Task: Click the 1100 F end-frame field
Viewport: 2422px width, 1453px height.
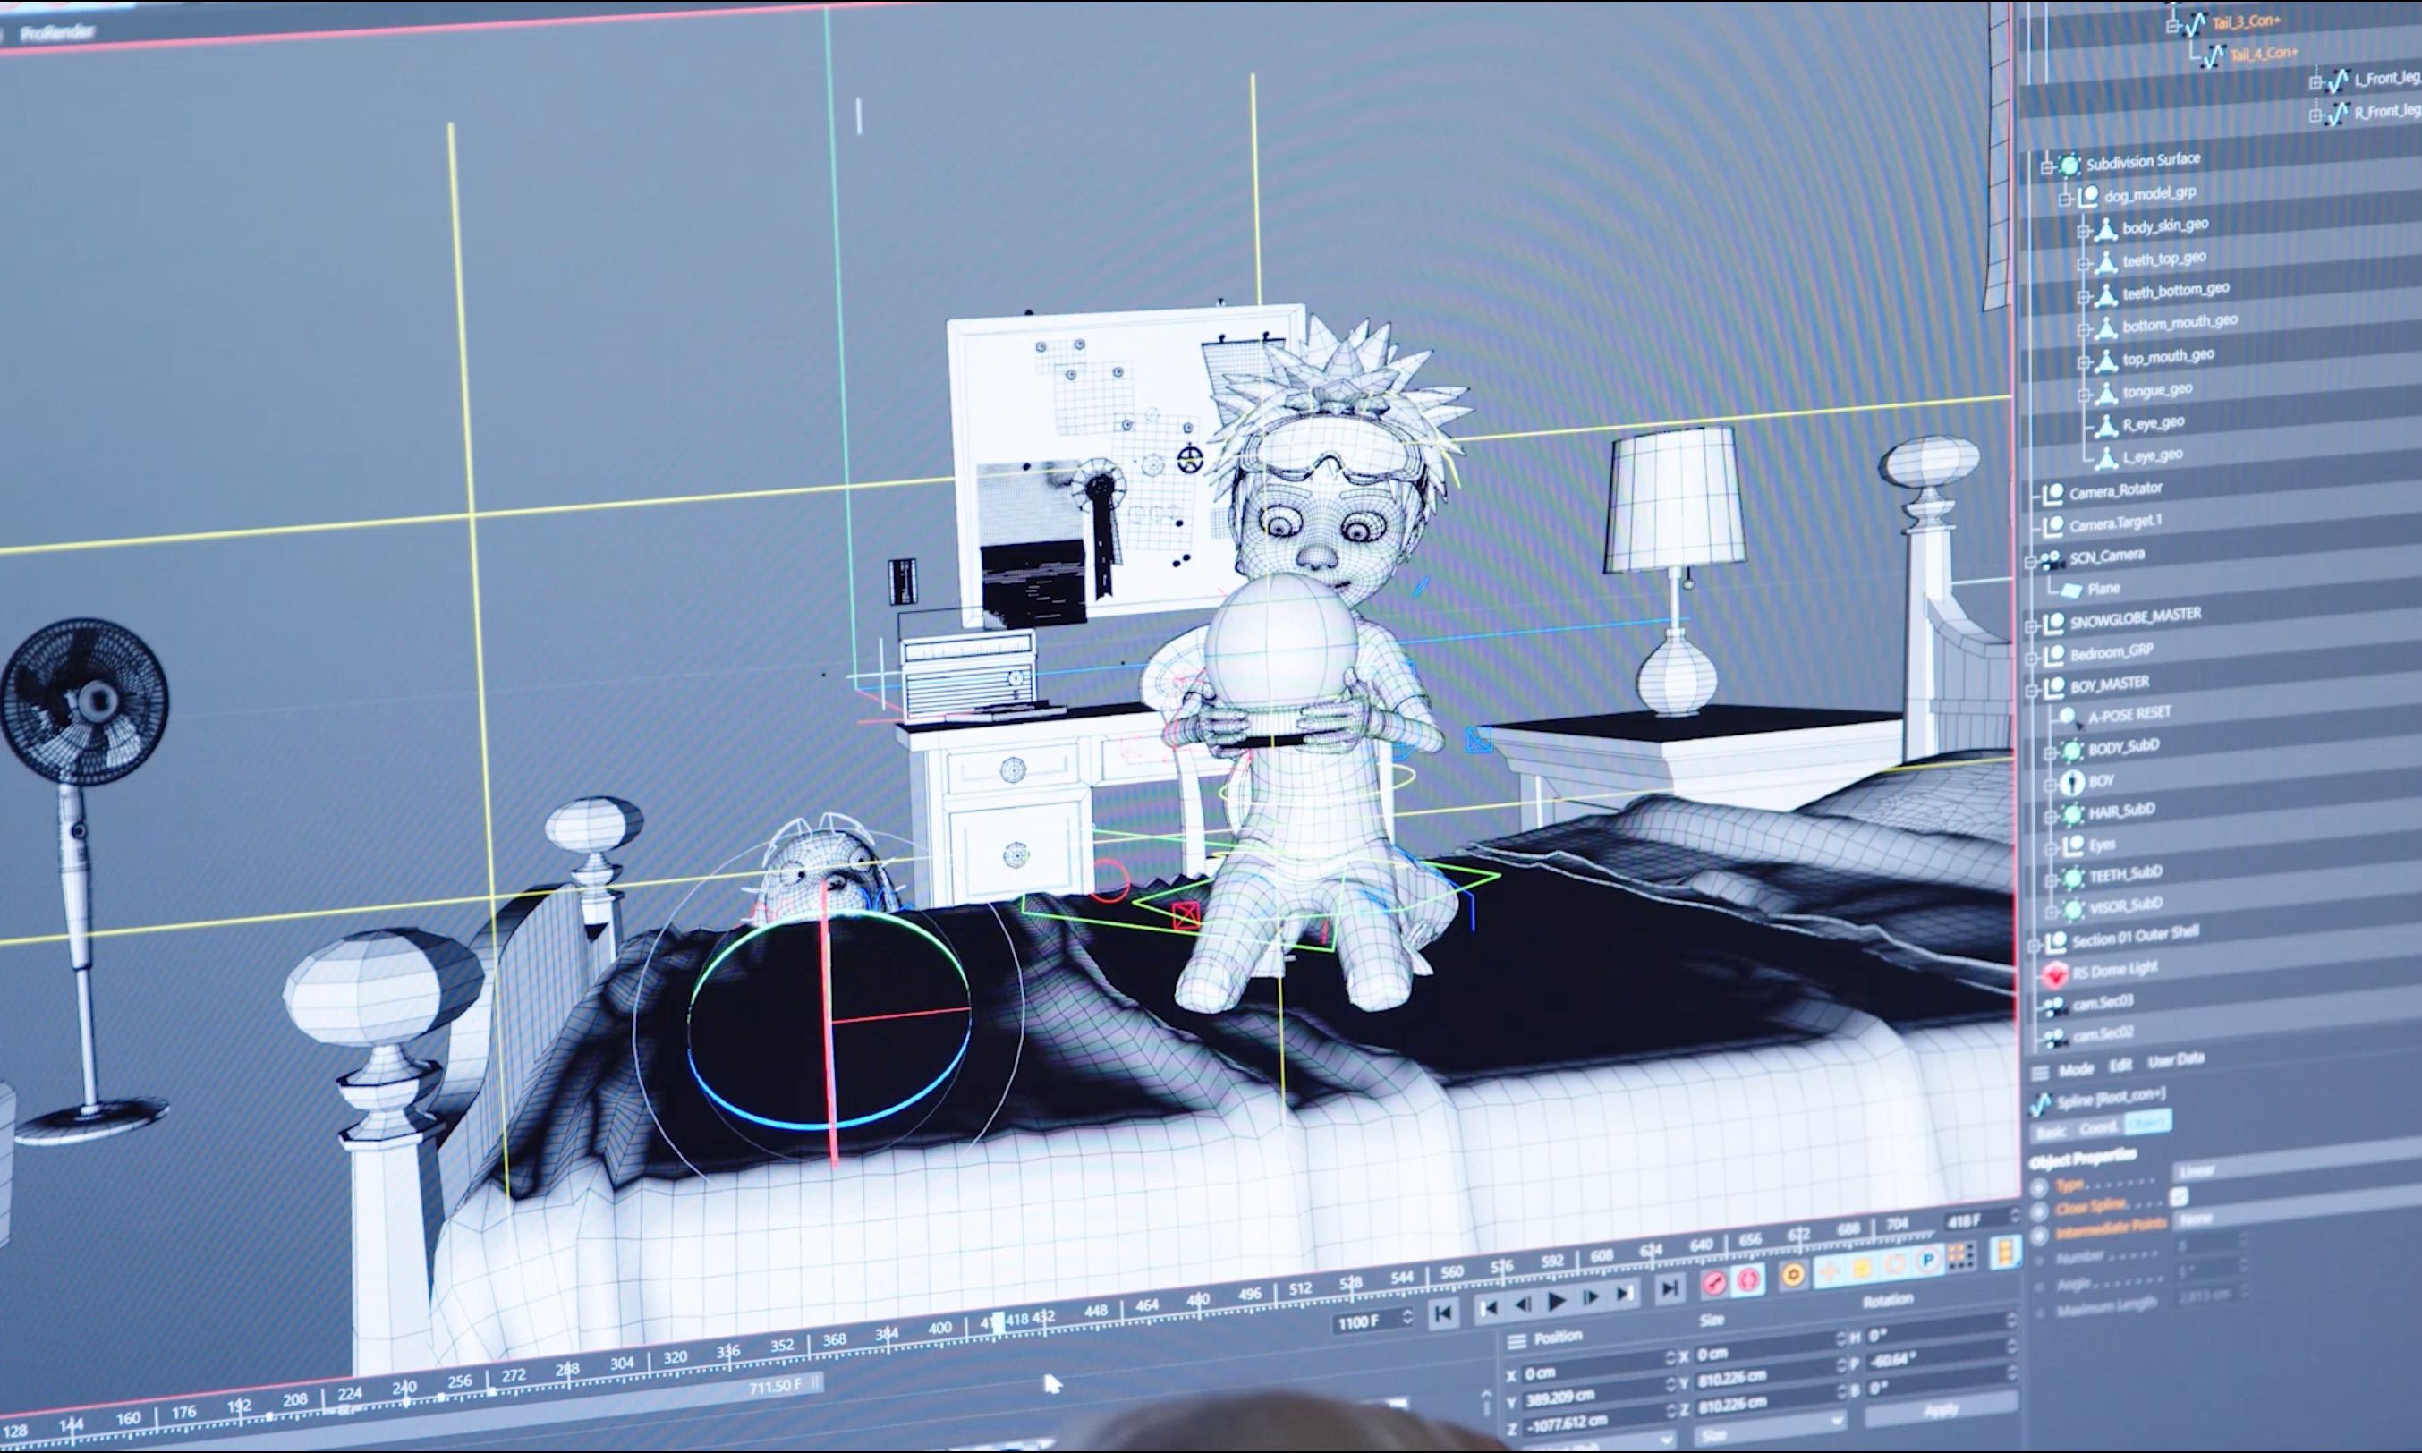Action: pyautogui.click(x=1373, y=1321)
